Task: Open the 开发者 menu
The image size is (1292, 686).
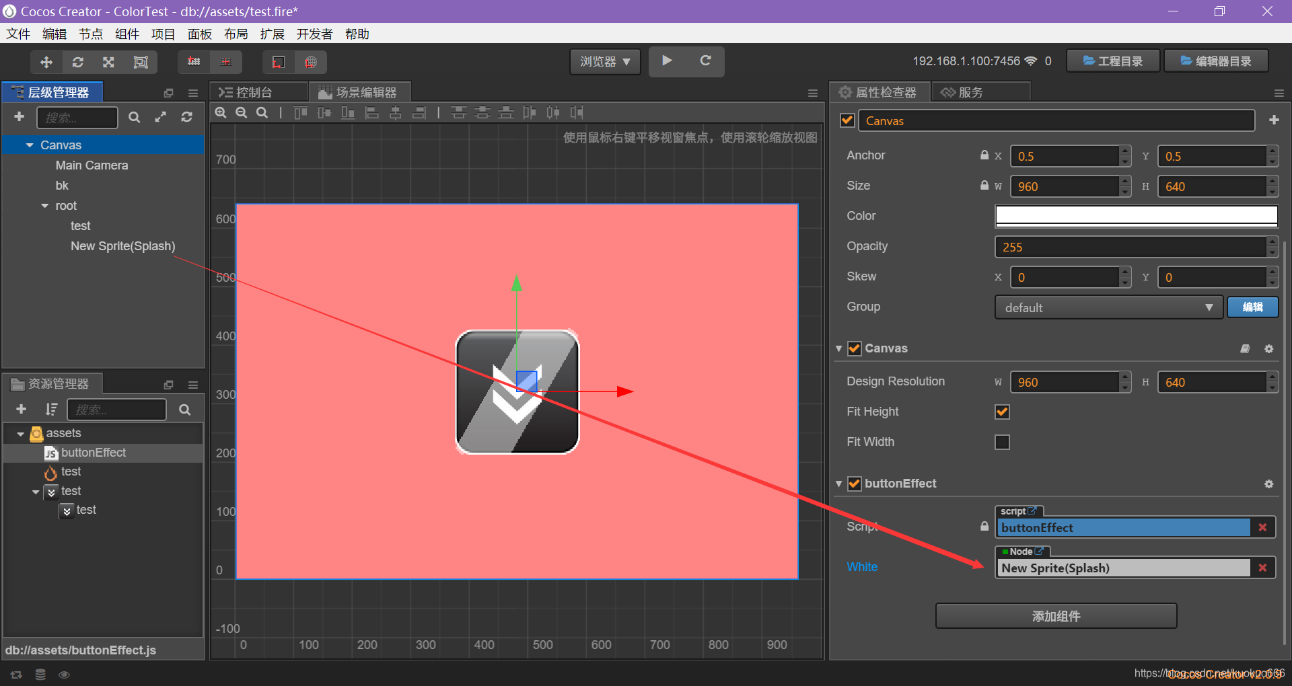Action: click(x=315, y=34)
